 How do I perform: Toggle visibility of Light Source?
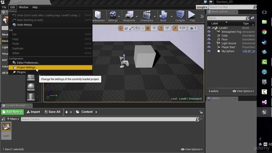209,43
